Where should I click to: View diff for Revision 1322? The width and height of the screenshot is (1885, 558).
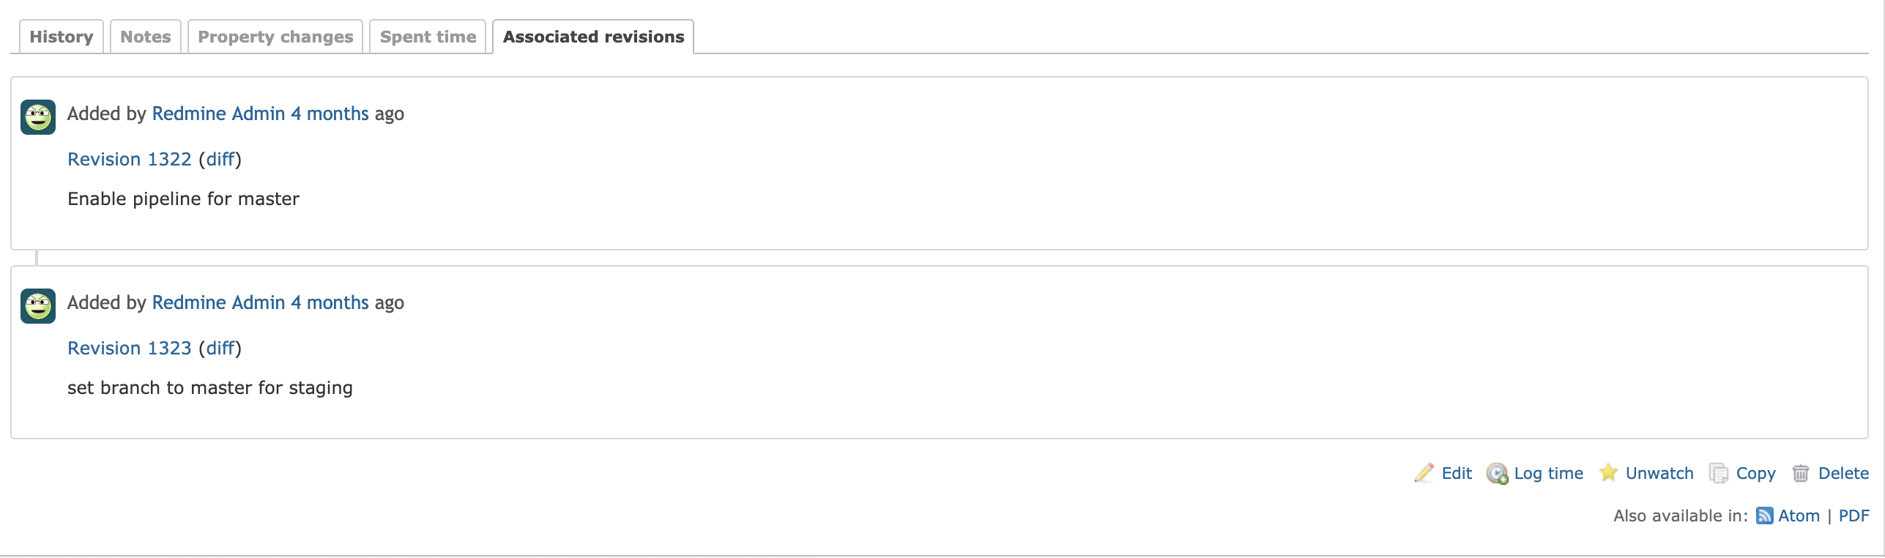[220, 160]
